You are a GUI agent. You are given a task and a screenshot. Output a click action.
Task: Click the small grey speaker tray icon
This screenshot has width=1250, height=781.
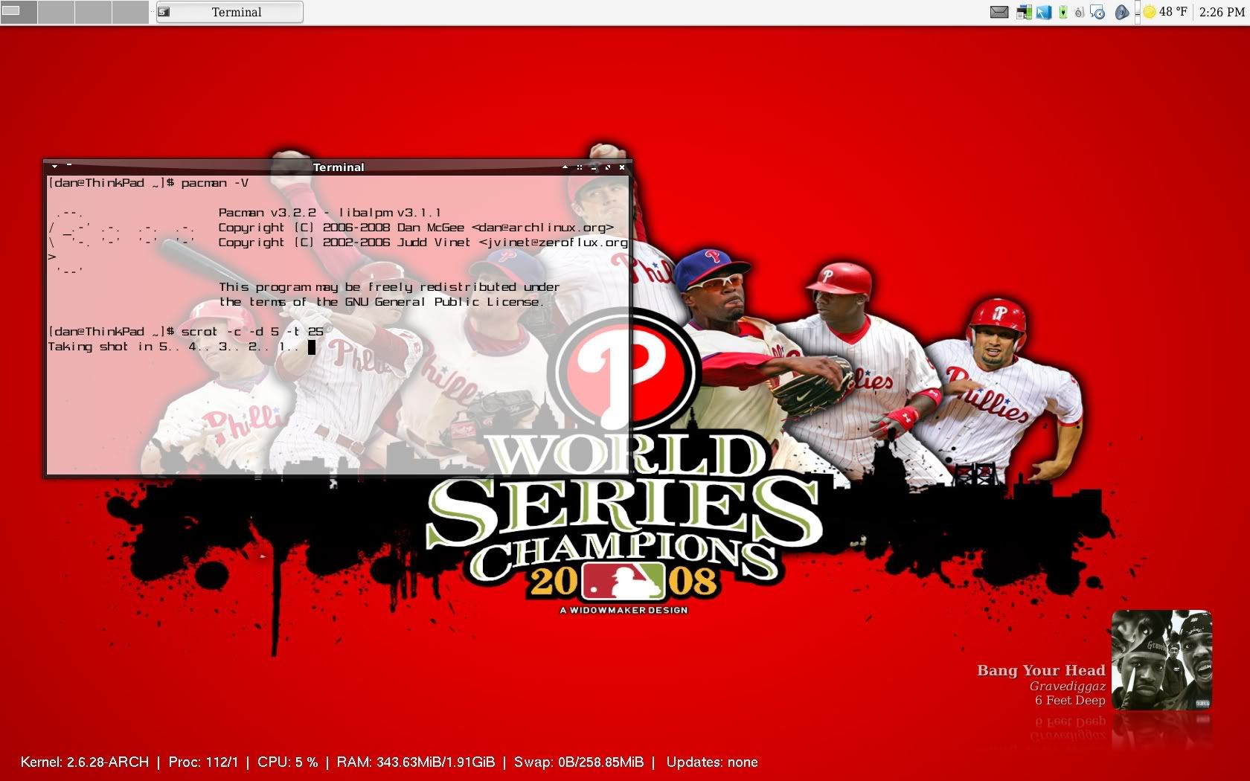pyautogui.click(x=1079, y=12)
